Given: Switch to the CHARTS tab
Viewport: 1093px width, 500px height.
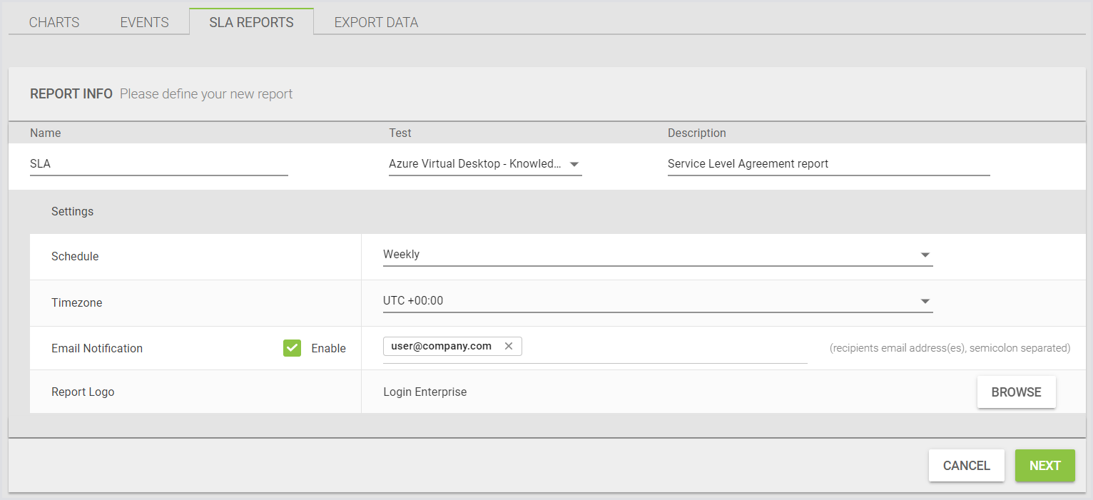Looking at the screenshot, I should (x=54, y=22).
